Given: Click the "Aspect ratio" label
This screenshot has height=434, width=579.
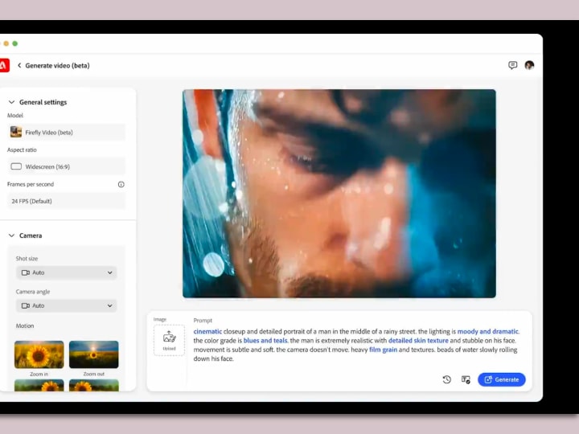Looking at the screenshot, I should click(x=22, y=149).
